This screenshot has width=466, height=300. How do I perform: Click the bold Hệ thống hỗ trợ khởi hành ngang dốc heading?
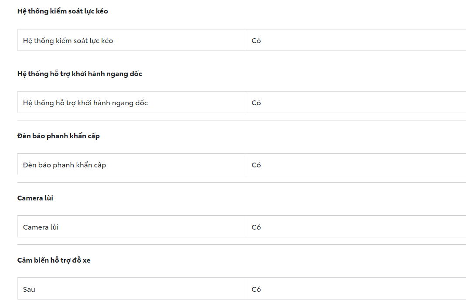pyautogui.click(x=80, y=74)
